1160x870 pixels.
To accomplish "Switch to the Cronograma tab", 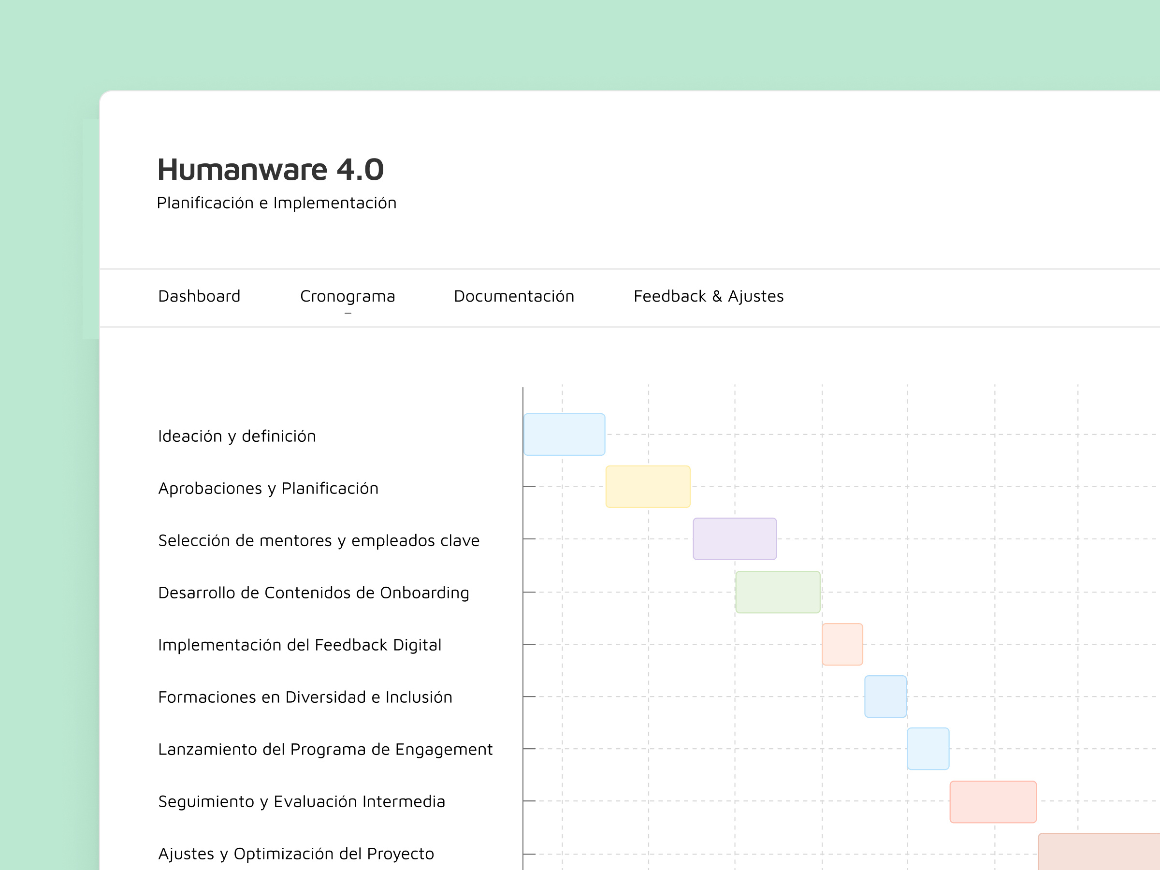I will point(347,296).
